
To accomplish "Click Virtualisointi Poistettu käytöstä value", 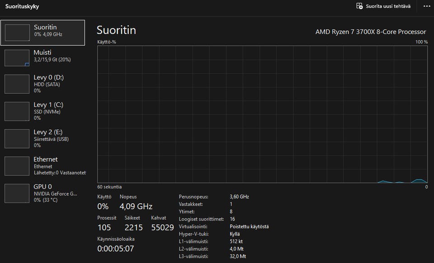I will (x=249, y=226).
